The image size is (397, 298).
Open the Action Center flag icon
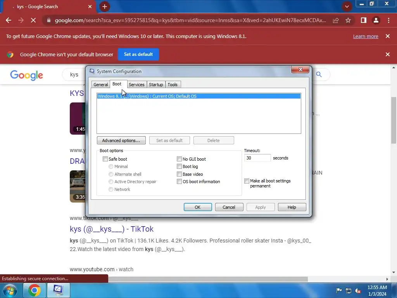(339, 290)
